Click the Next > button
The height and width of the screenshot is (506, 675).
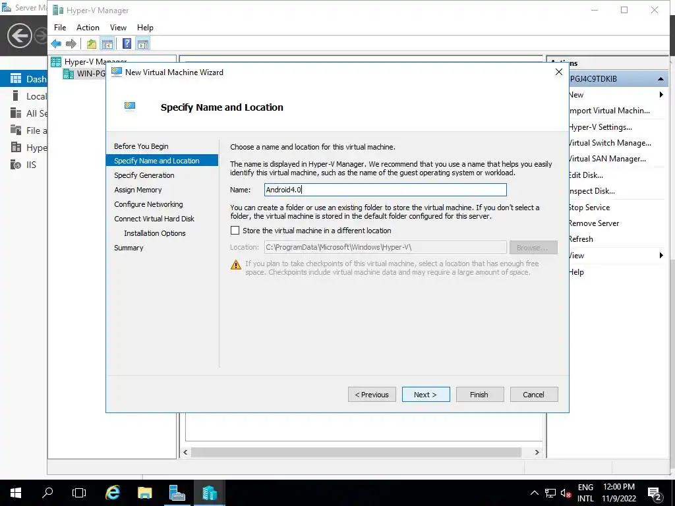click(426, 395)
